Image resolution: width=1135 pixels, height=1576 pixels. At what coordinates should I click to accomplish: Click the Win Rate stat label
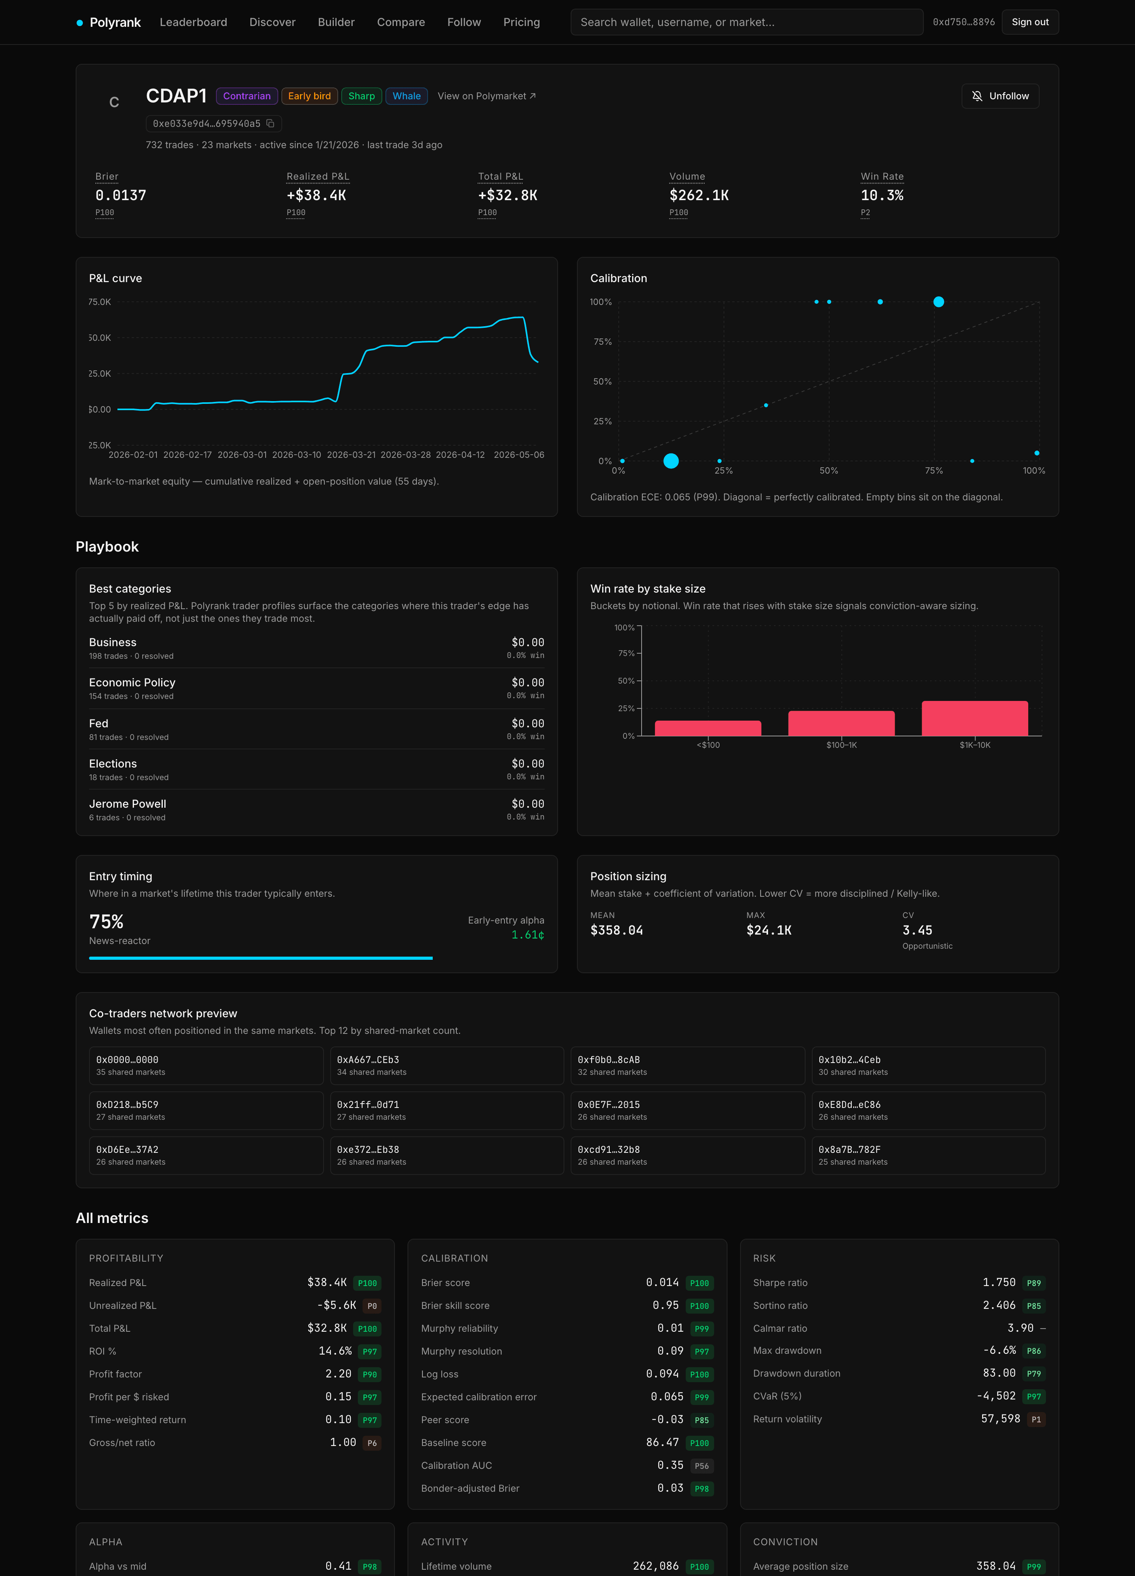pyautogui.click(x=882, y=177)
